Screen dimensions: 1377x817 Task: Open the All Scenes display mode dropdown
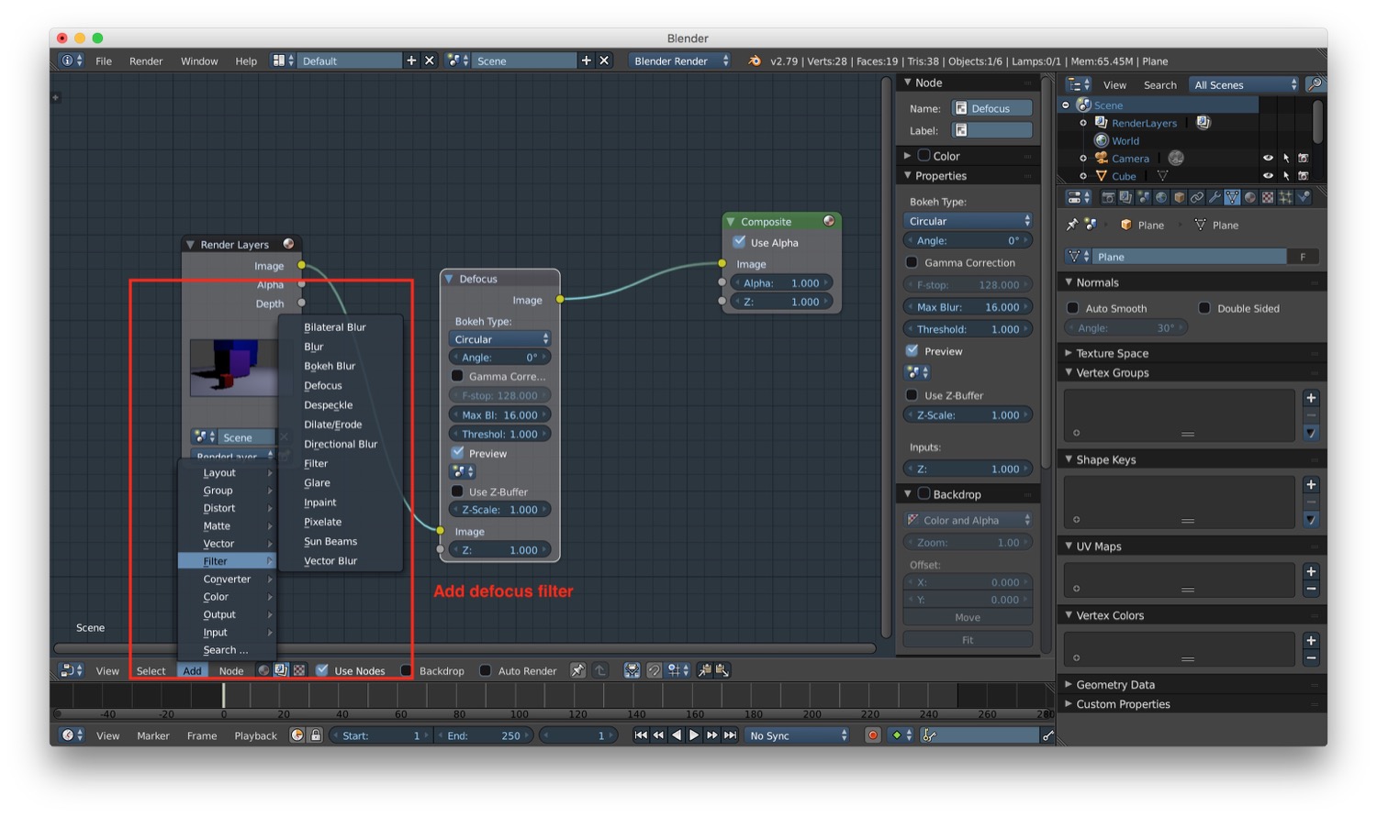pos(1245,84)
